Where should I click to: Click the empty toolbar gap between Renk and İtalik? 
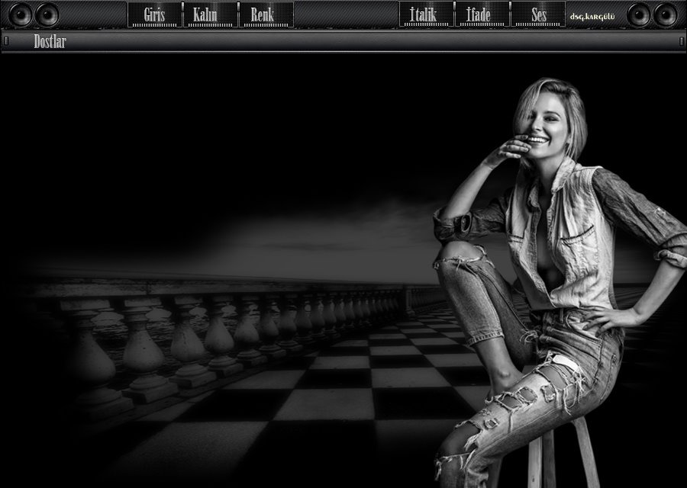point(346,14)
